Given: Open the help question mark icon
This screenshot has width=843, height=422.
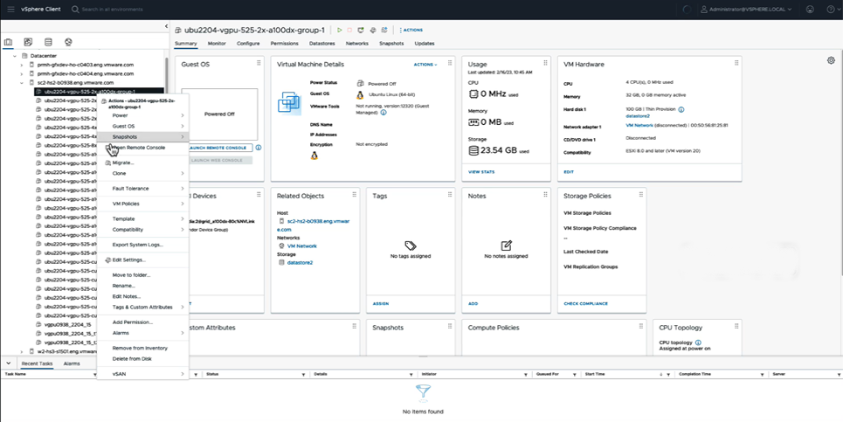Looking at the screenshot, I should [x=831, y=10].
